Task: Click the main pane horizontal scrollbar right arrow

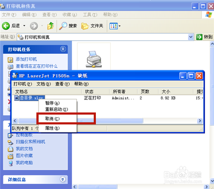Action: pyautogui.click(x=206, y=187)
